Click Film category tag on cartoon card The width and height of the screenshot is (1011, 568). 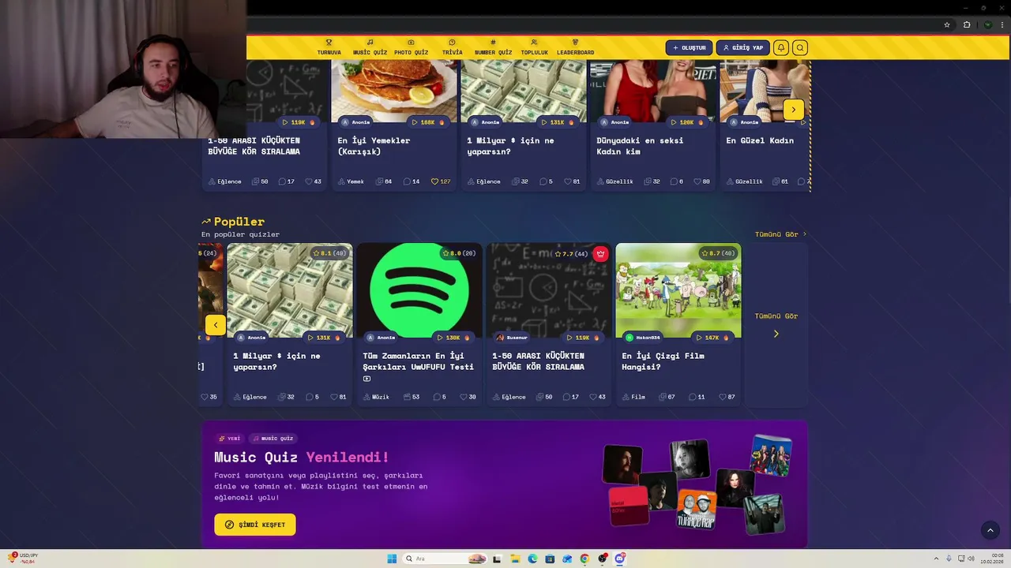[633, 397]
